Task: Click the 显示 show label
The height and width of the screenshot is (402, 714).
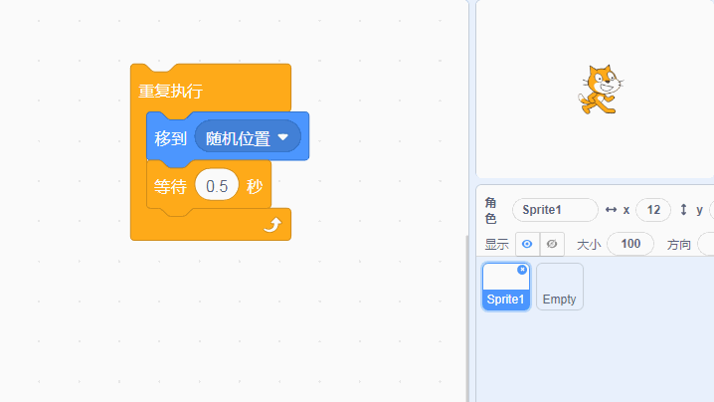Action: [496, 245]
